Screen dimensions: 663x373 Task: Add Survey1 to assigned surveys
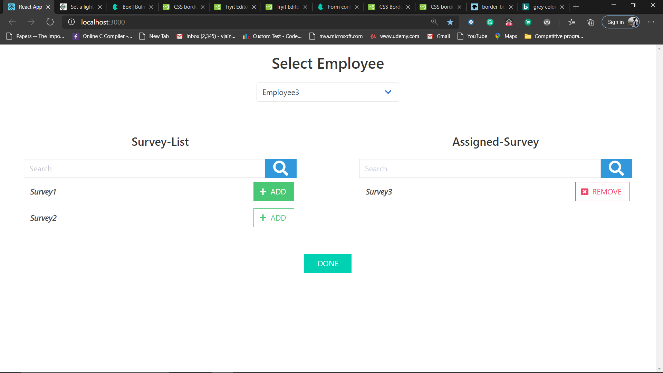click(x=273, y=192)
